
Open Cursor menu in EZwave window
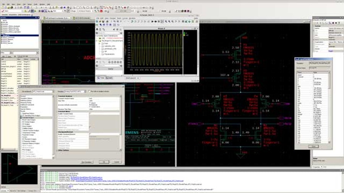[x=125, y=18]
